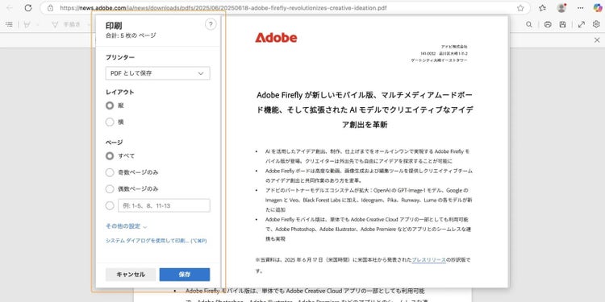The image size is (605, 302).
Task: Open the Favorites list icon
Action: tap(543, 8)
